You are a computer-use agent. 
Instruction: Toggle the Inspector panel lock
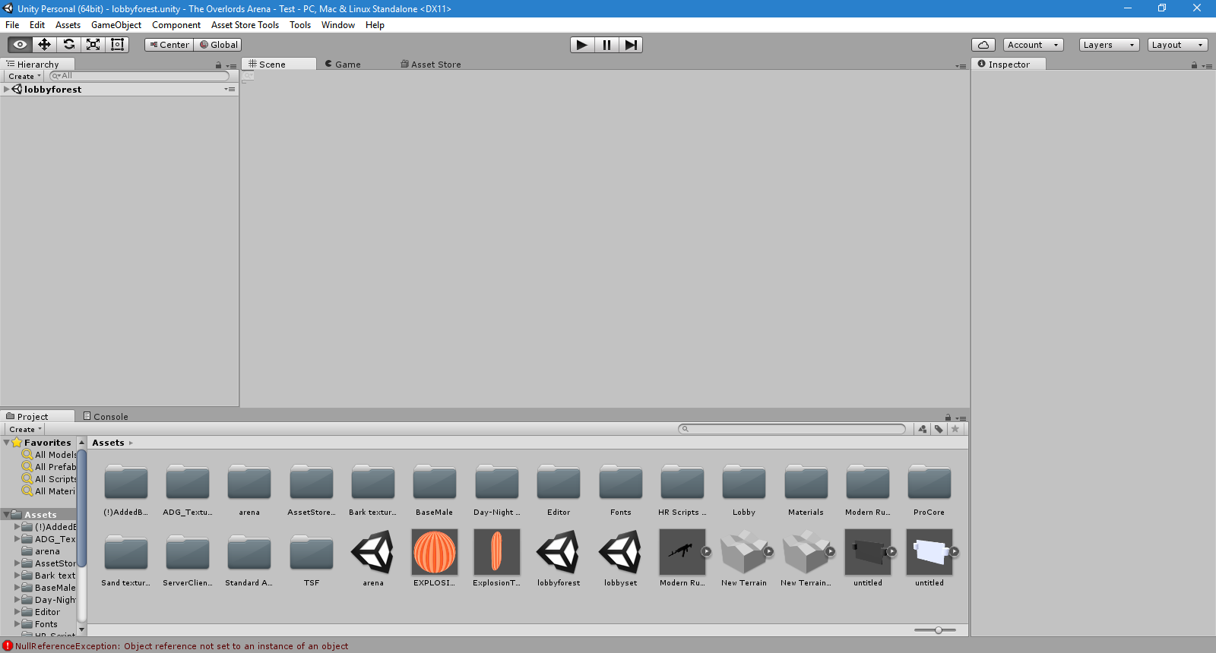(1194, 65)
